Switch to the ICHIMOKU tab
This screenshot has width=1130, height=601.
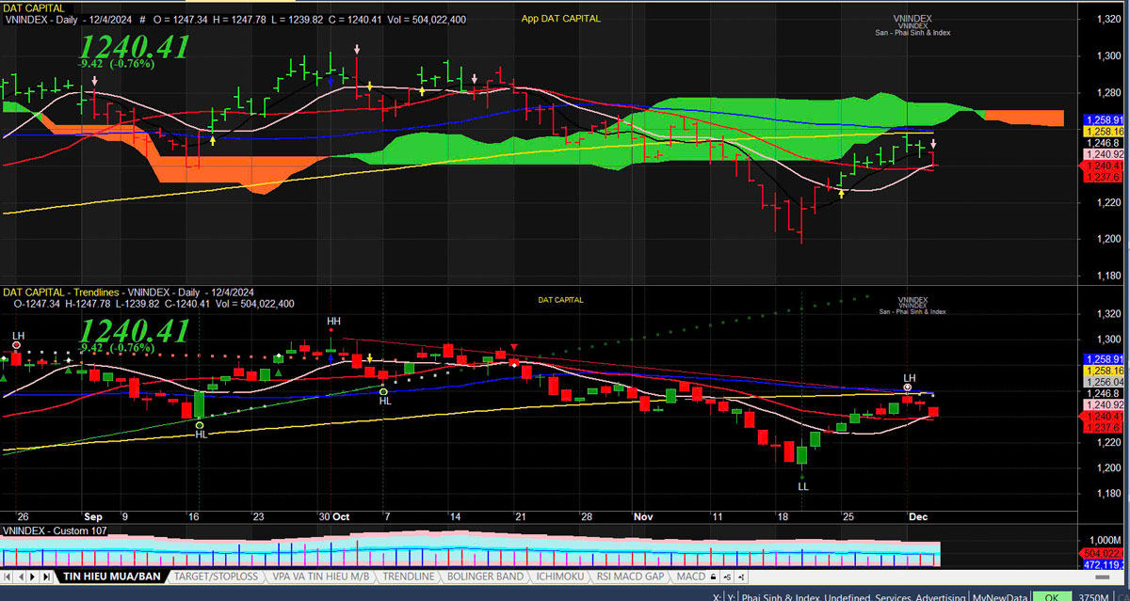click(559, 576)
